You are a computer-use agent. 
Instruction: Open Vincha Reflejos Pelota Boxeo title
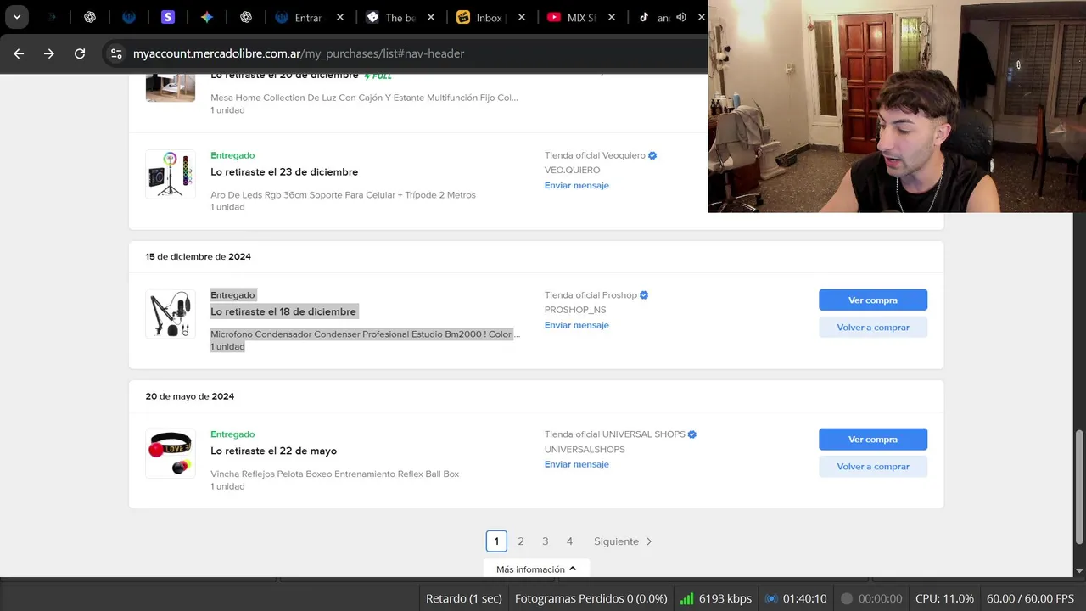point(334,474)
